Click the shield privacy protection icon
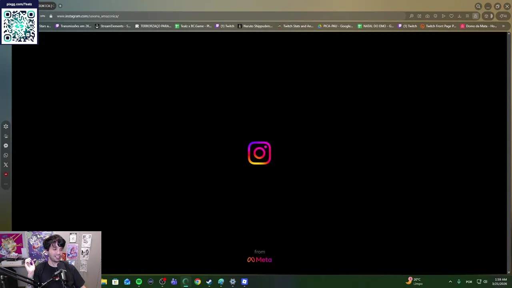512x288 pixels. pos(435,16)
